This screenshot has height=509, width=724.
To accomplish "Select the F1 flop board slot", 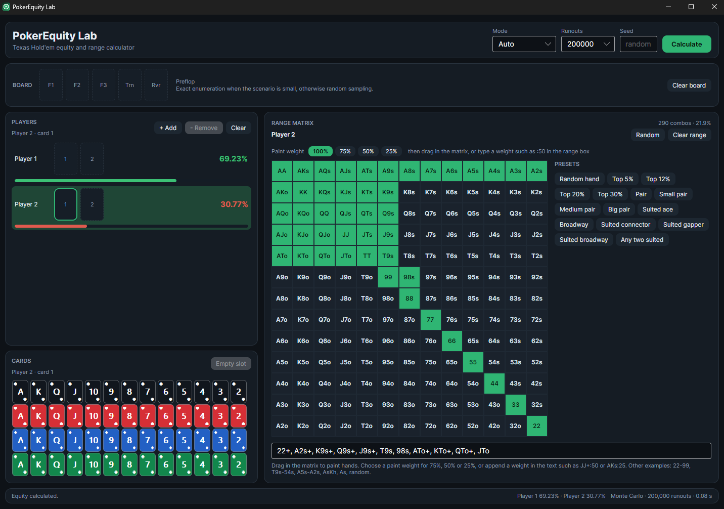I will 51,85.
